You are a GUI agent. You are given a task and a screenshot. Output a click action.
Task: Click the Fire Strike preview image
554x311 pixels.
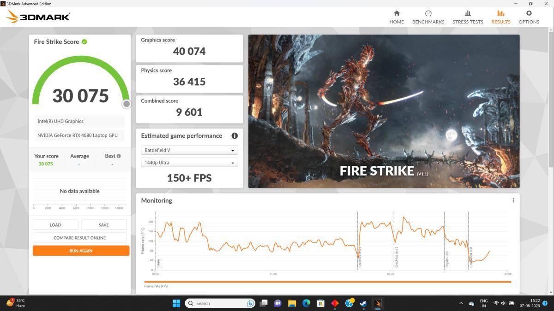(x=384, y=111)
